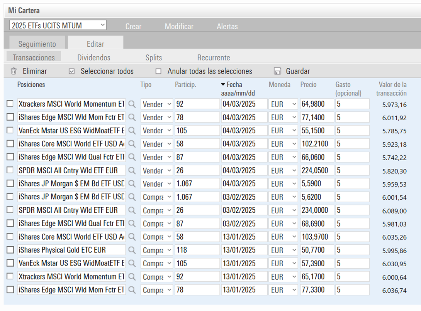
Task: Select the checkbox for the VanEck Vender row
Action: [x=10, y=130]
